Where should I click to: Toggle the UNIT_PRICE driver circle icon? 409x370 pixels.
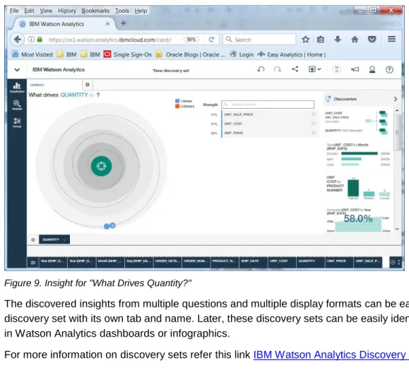(313, 133)
